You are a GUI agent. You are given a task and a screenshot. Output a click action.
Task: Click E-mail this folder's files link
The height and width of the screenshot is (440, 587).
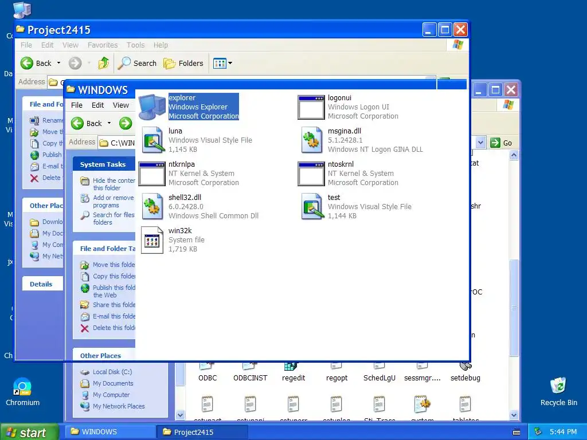[x=114, y=316]
